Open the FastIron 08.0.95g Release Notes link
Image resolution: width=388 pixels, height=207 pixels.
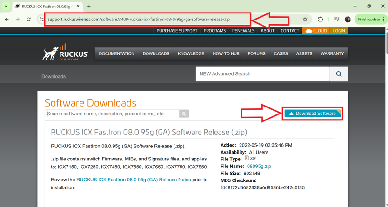pos(134,180)
